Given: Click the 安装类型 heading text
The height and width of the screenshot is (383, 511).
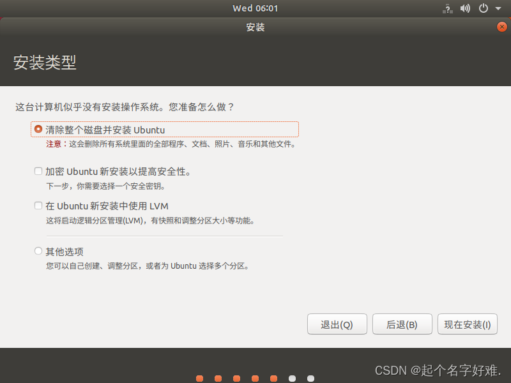Looking at the screenshot, I should (x=45, y=62).
